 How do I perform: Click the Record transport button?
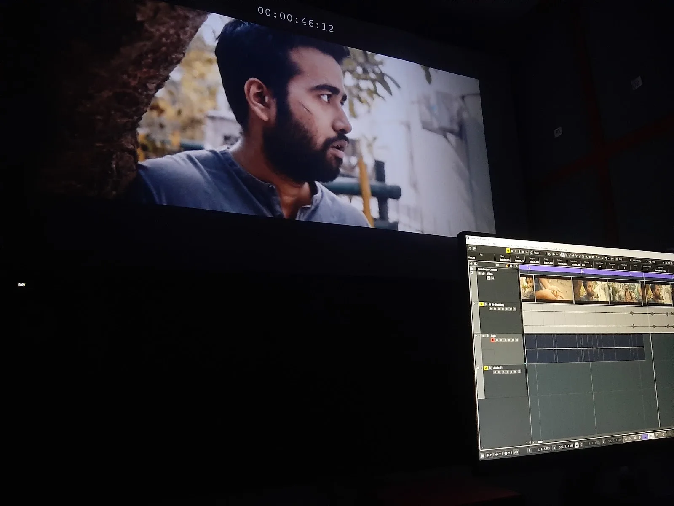click(x=663, y=435)
